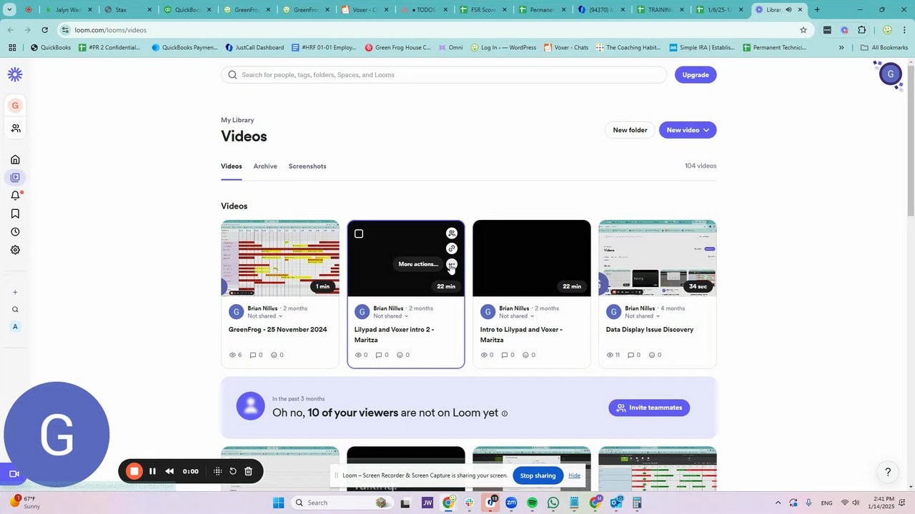This screenshot has width=915, height=514.
Task: Open the bookmark (Watch Later) sidebar icon
Action: tap(15, 213)
